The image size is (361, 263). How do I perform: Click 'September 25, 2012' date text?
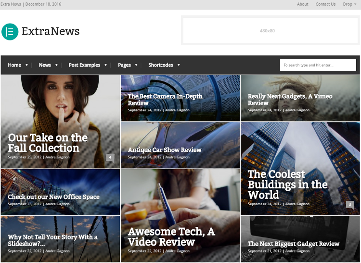point(25,157)
